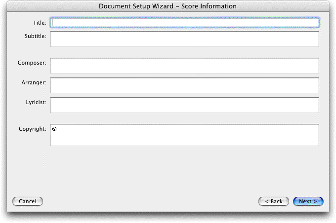Image resolution: width=336 pixels, height=223 pixels.
Task: Click the "Title:" label
Action: point(40,23)
